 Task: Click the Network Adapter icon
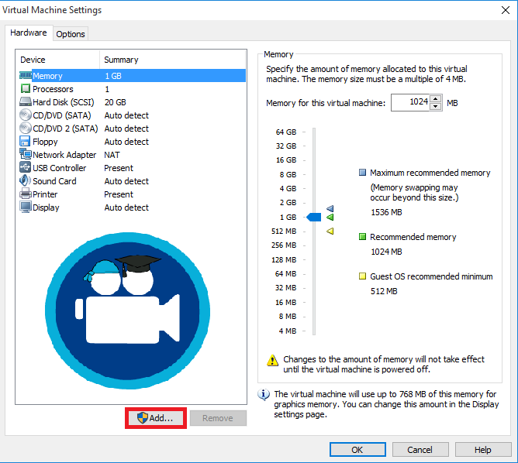[25, 155]
